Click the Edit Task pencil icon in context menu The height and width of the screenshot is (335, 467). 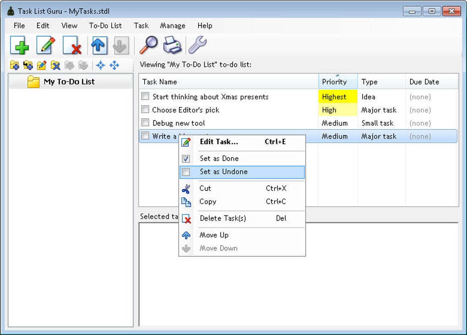[186, 142]
